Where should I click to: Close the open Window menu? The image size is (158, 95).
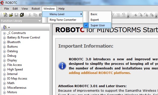coord(49,9)
